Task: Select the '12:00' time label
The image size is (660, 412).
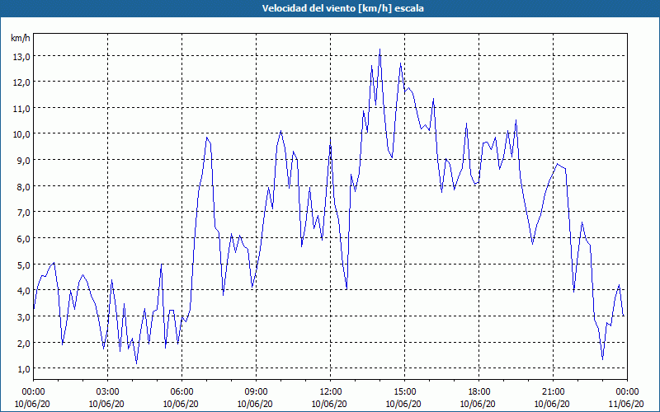Action: pyautogui.click(x=331, y=392)
